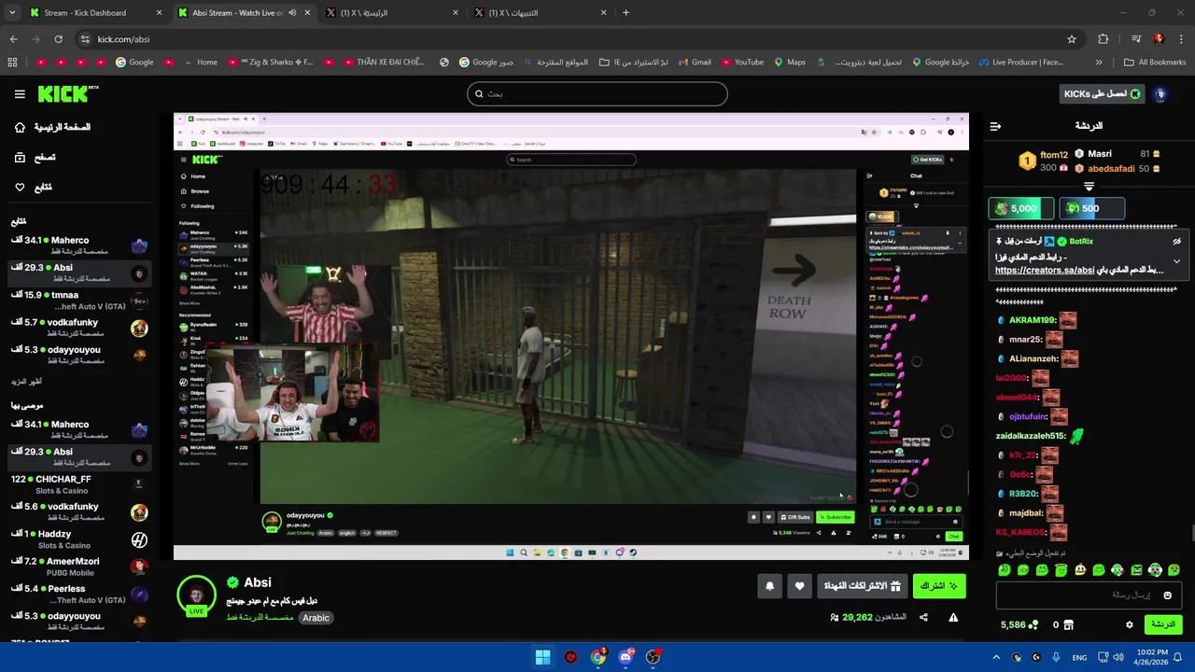Screen dimensions: 1195x672
Task: Open the Kick shop icon beside 0
Action: 1069,624
